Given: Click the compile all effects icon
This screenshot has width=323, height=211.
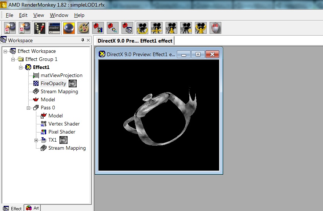Looking at the screenshot, I should pyautogui.click(x=127, y=28).
